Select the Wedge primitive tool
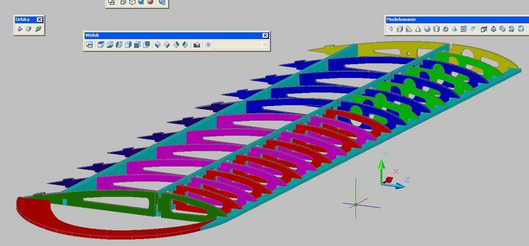The height and width of the screenshot is (246, 529). click(409, 29)
